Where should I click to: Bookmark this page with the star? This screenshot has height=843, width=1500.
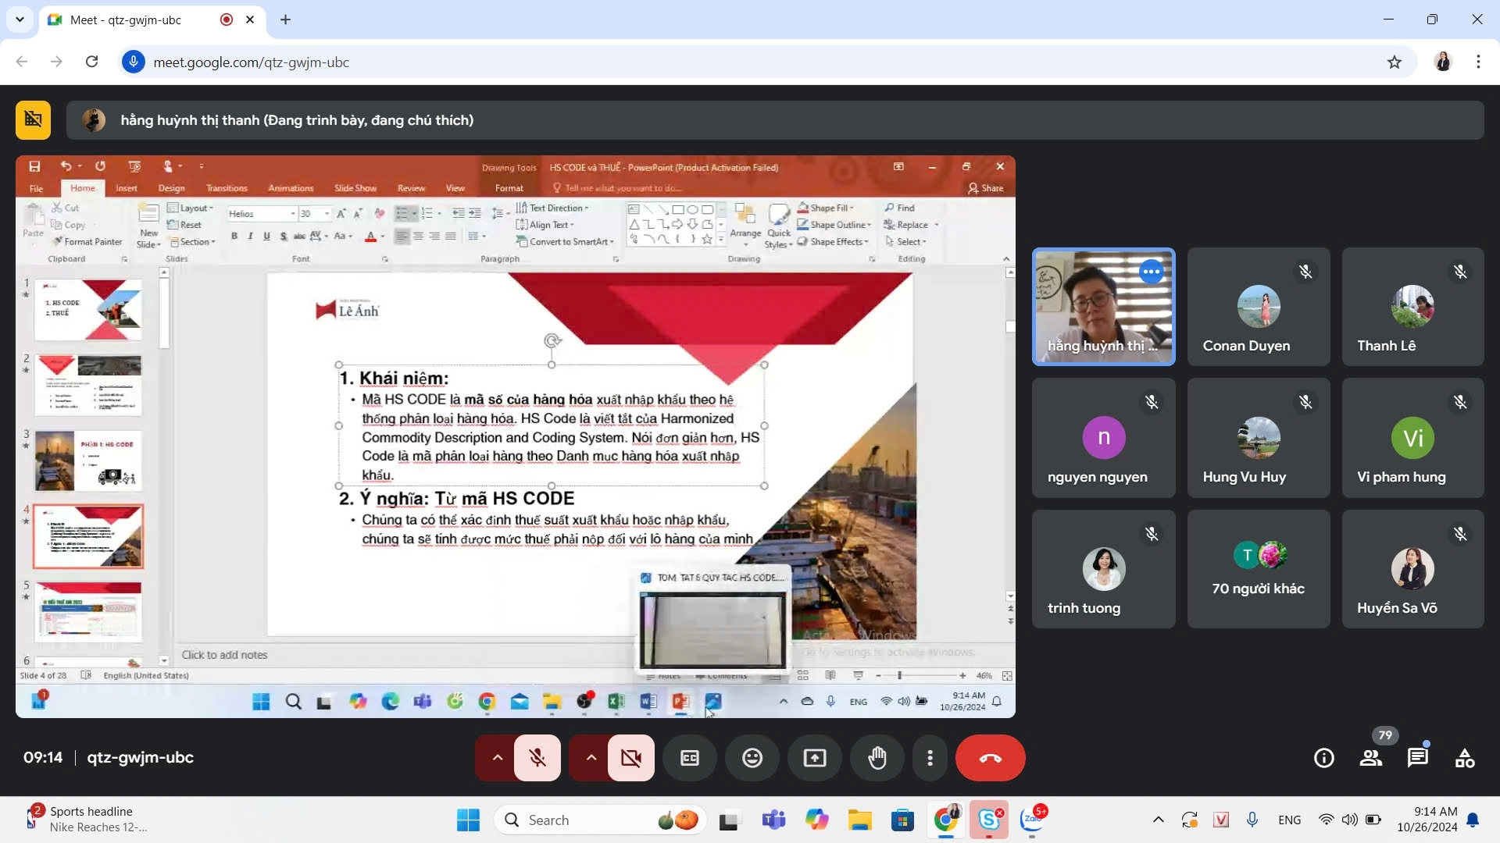[1395, 62]
